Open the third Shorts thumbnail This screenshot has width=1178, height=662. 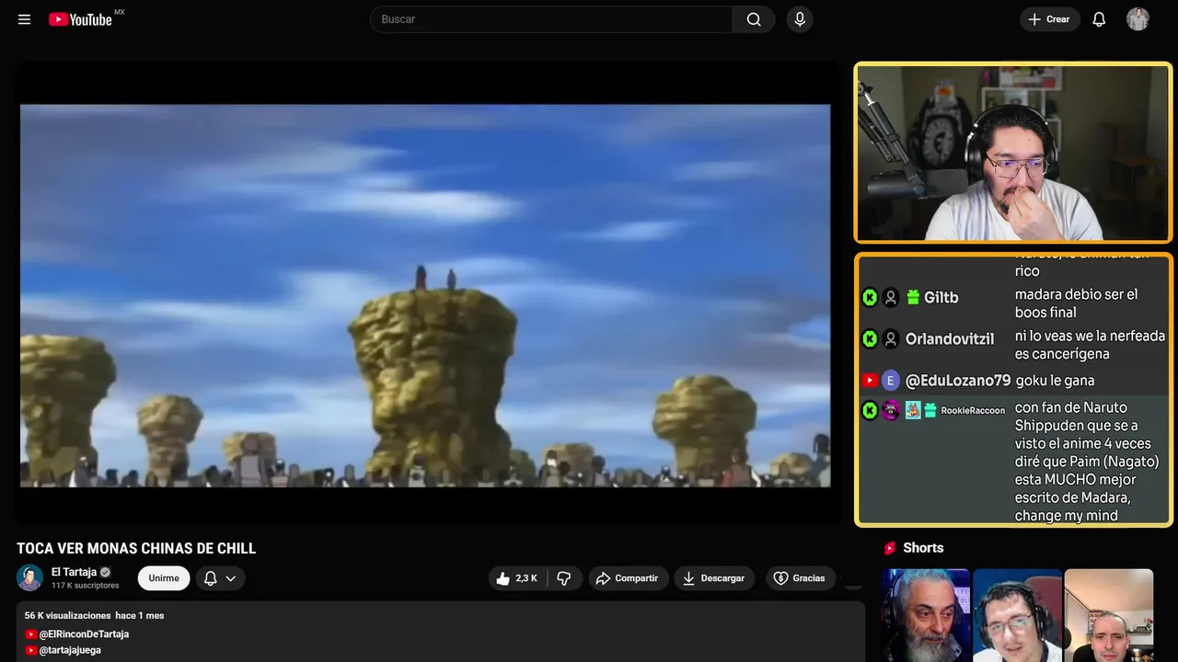tap(1109, 615)
